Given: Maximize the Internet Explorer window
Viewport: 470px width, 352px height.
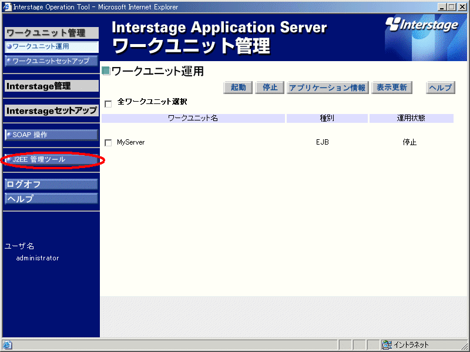Looking at the screenshot, I should pyautogui.click(x=451, y=7).
